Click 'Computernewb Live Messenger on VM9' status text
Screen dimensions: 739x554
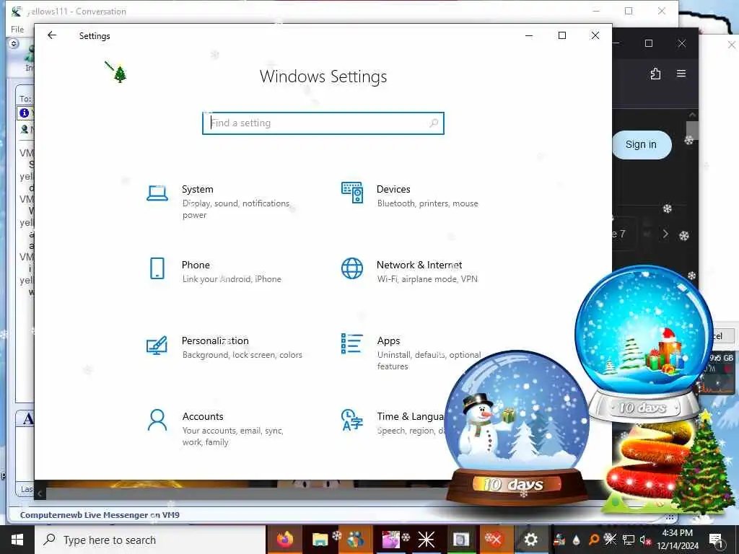(100, 515)
